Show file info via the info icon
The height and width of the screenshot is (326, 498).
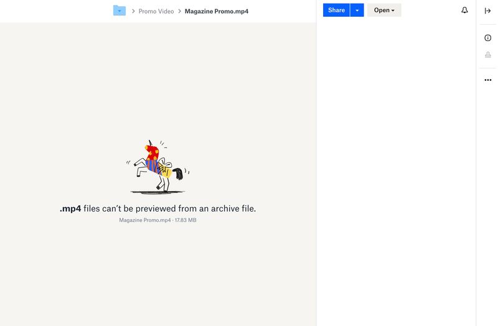pyautogui.click(x=487, y=38)
